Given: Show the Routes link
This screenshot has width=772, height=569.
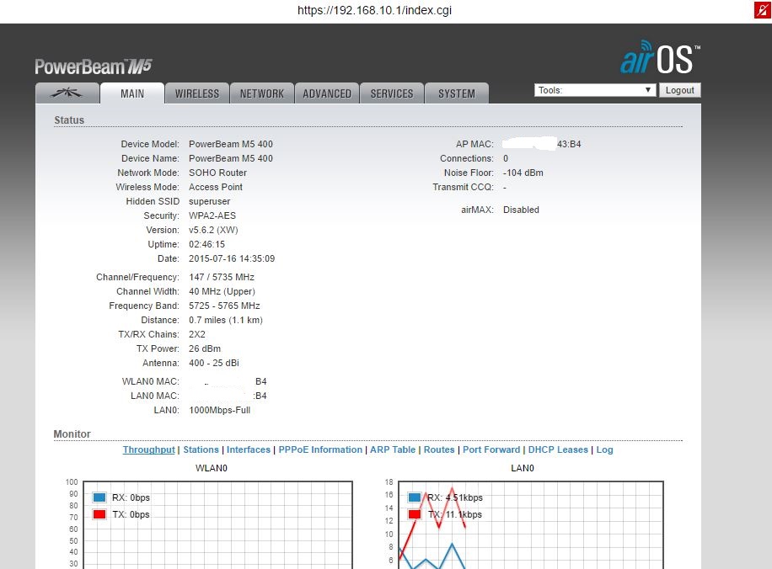Looking at the screenshot, I should point(439,449).
